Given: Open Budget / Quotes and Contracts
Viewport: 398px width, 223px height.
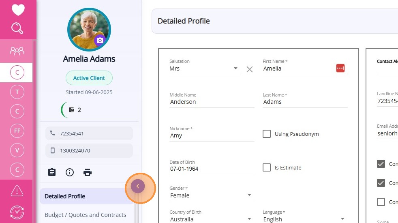Looking at the screenshot, I should click(x=85, y=215).
